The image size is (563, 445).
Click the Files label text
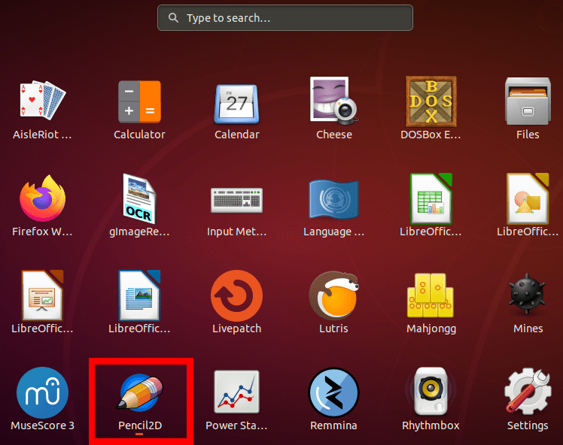pyautogui.click(x=528, y=135)
